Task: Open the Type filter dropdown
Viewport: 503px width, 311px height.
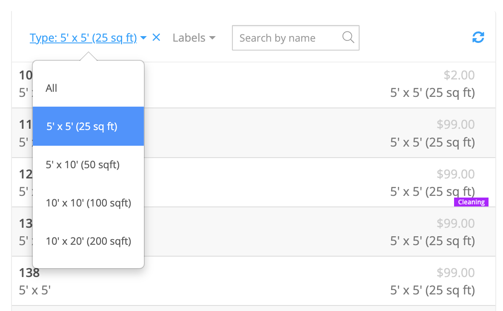Action: 83,38
